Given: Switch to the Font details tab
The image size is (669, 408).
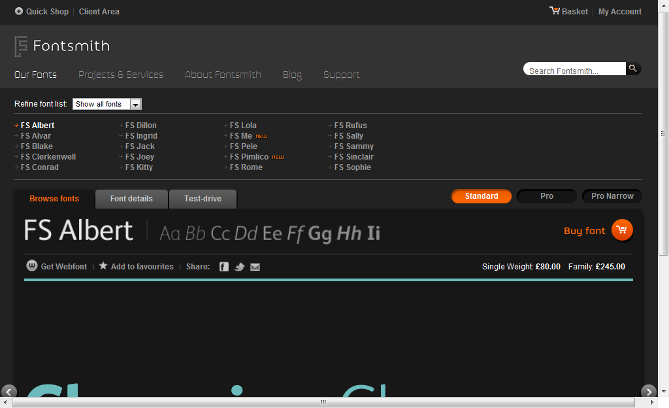Looking at the screenshot, I should pyautogui.click(x=131, y=199).
